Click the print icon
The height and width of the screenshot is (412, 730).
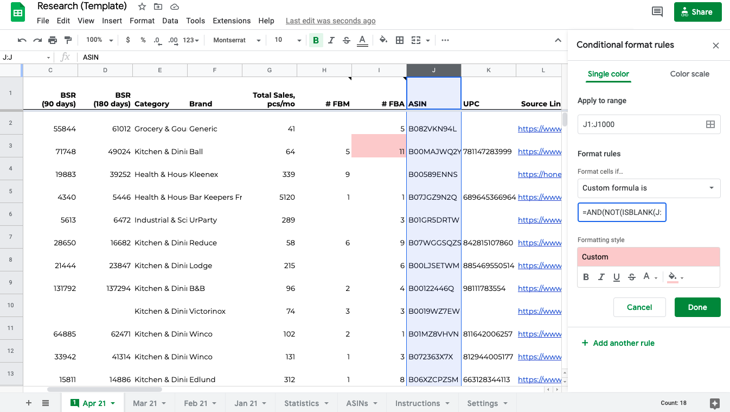(x=53, y=40)
